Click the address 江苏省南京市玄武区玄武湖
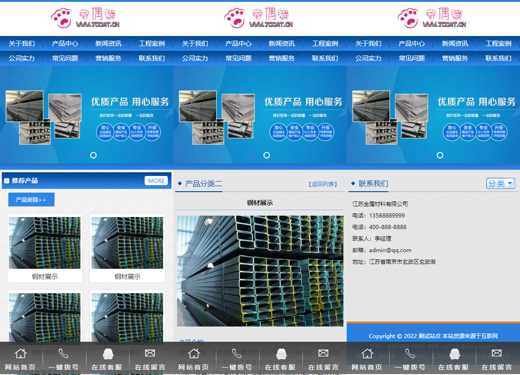The image size is (520, 375). point(402,262)
